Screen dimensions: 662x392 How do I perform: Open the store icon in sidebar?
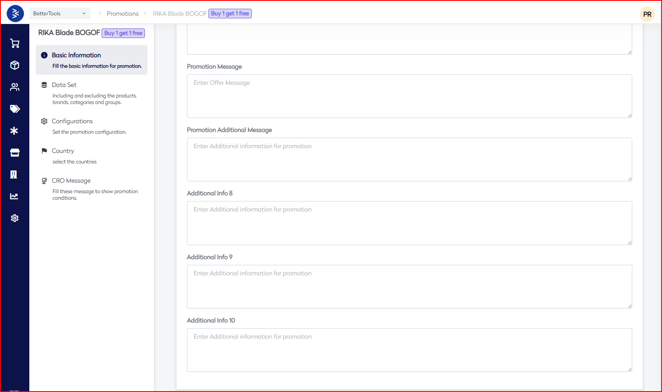[15, 153]
